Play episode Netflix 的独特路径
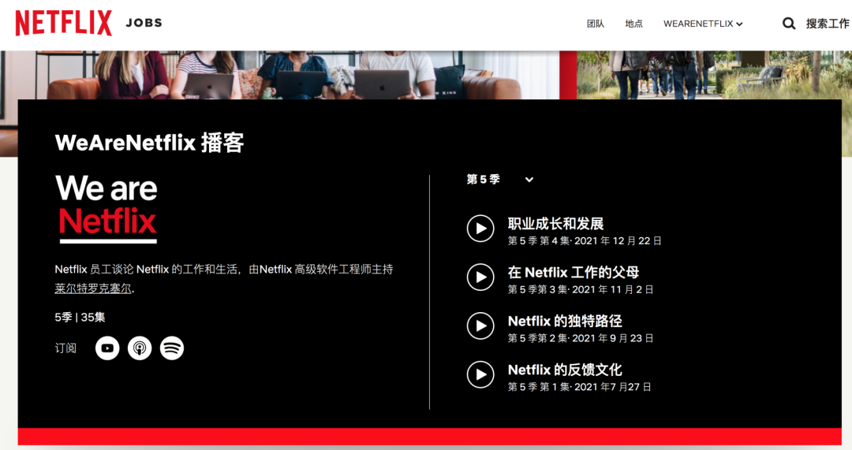The image size is (852, 450). point(480,325)
